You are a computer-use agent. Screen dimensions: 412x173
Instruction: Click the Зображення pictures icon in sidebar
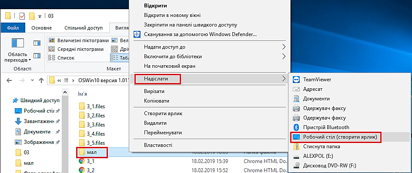click(x=18, y=142)
